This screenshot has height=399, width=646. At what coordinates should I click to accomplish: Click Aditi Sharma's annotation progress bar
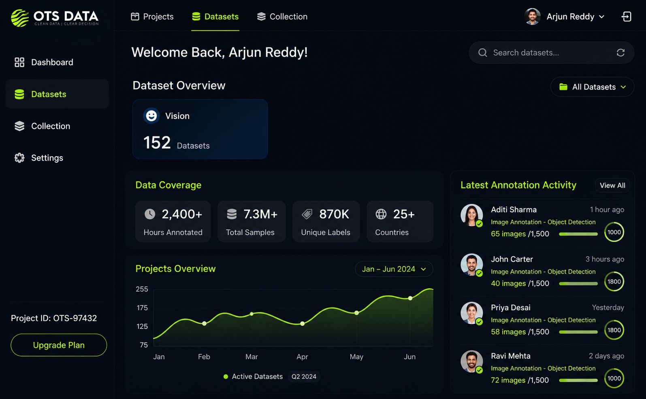pos(578,234)
